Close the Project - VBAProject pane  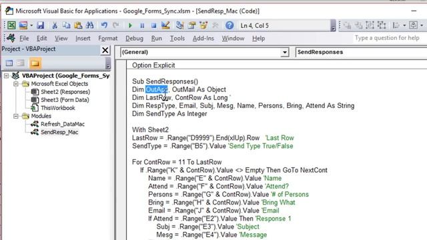coord(105,50)
